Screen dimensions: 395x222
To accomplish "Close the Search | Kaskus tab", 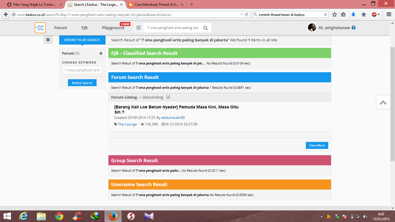I will click(121, 5).
